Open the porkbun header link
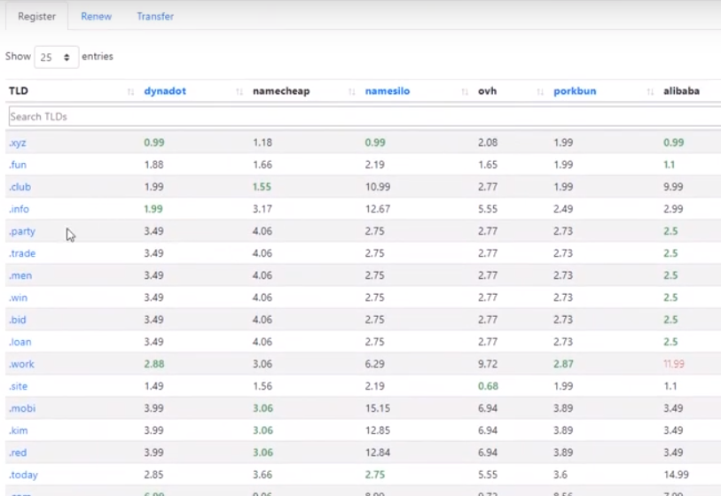 pos(575,91)
